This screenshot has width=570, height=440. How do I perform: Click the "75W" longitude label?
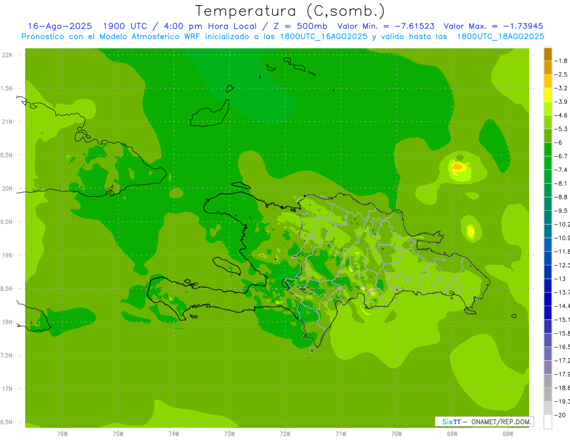point(118,434)
